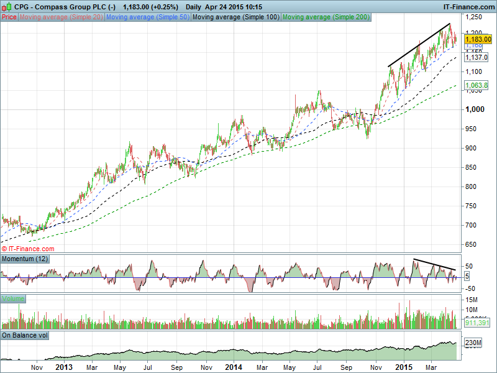Open the IT-Finance.com link in the header
This screenshot has height=373, width=497.
pos(468,6)
